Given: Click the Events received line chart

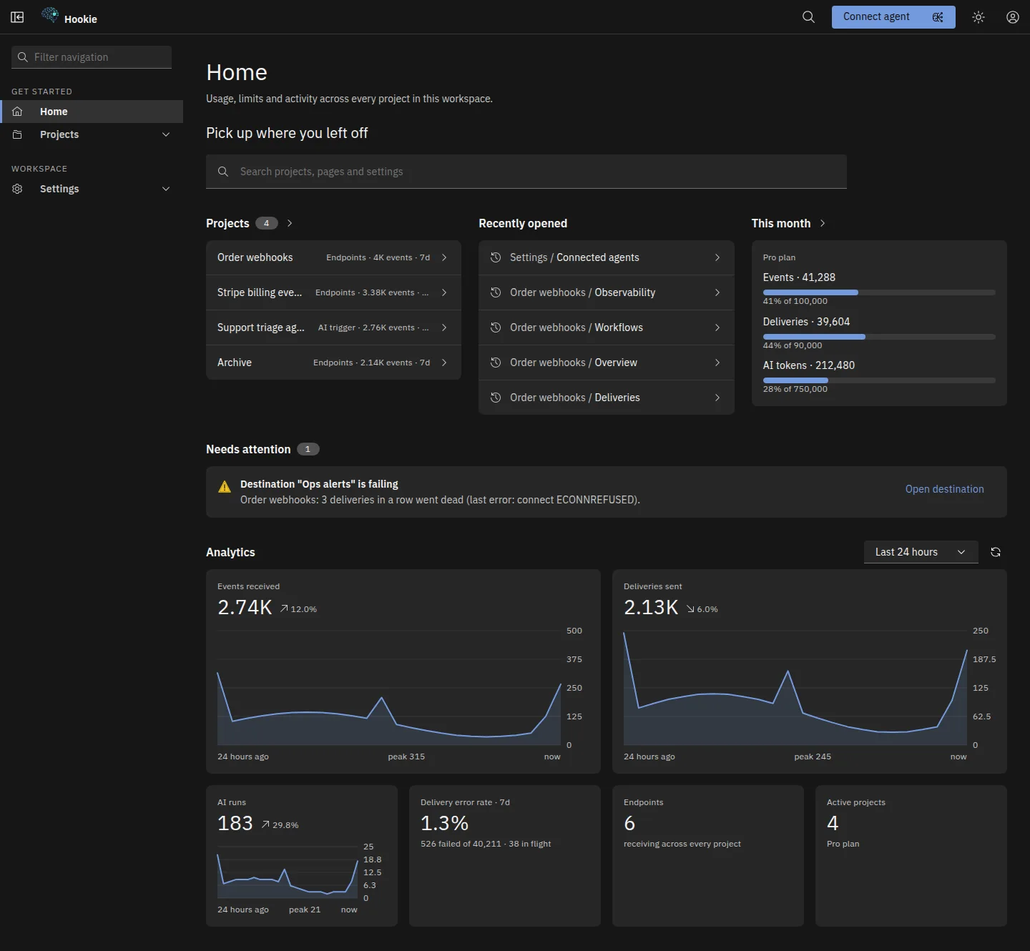Looking at the screenshot, I should 389,688.
